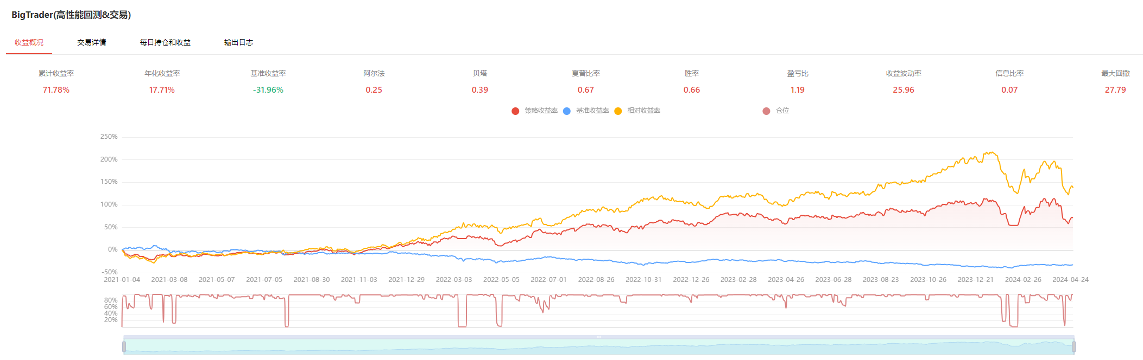The image size is (1143, 360).
Task: Select the 夏普比率 metric value 0.67
Action: coord(585,90)
